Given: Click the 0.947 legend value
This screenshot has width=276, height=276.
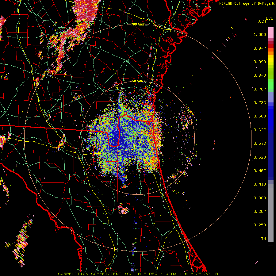Looking at the screenshot, I should coord(260,48).
